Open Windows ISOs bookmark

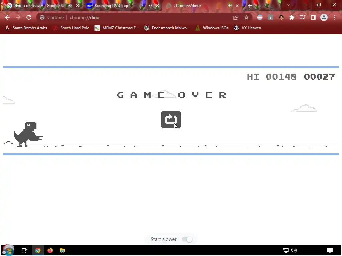[212, 28]
